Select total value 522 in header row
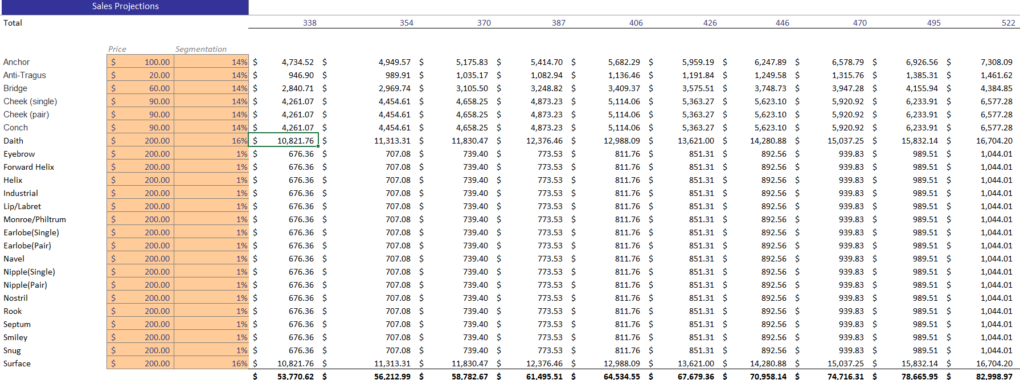The width and height of the screenshot is (1020, 380). [x=1009, y=23]
